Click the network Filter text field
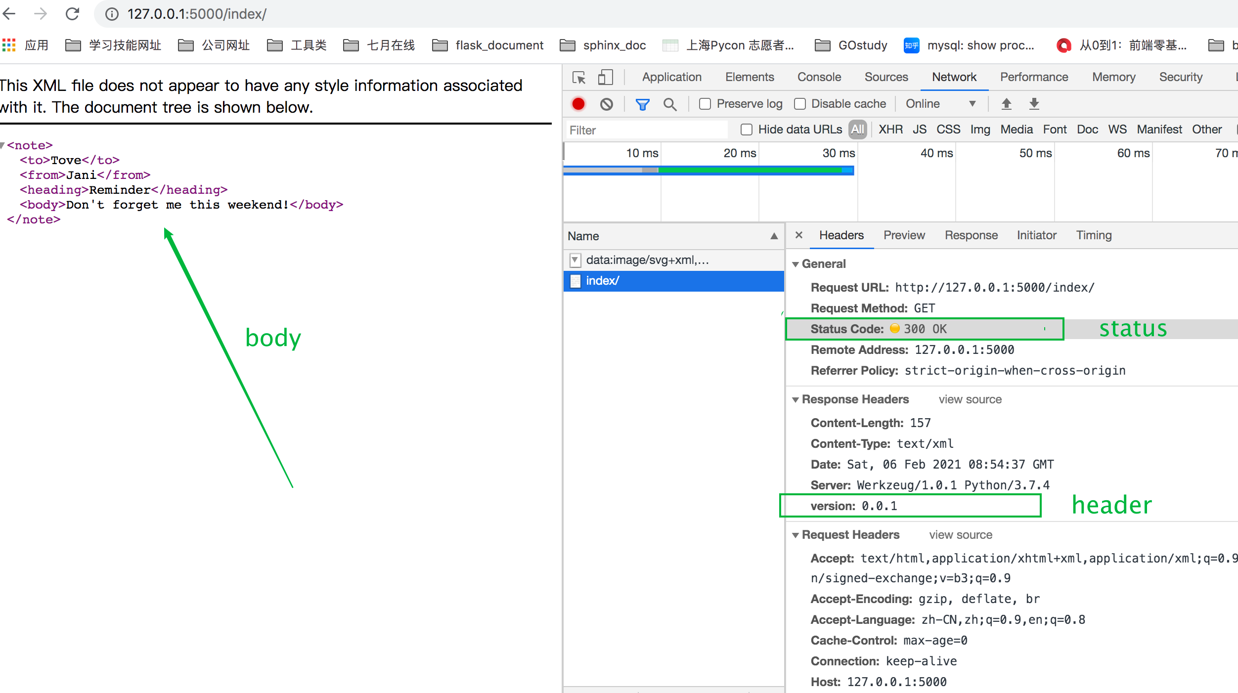 pyautogui.click(x=645, y=130)
